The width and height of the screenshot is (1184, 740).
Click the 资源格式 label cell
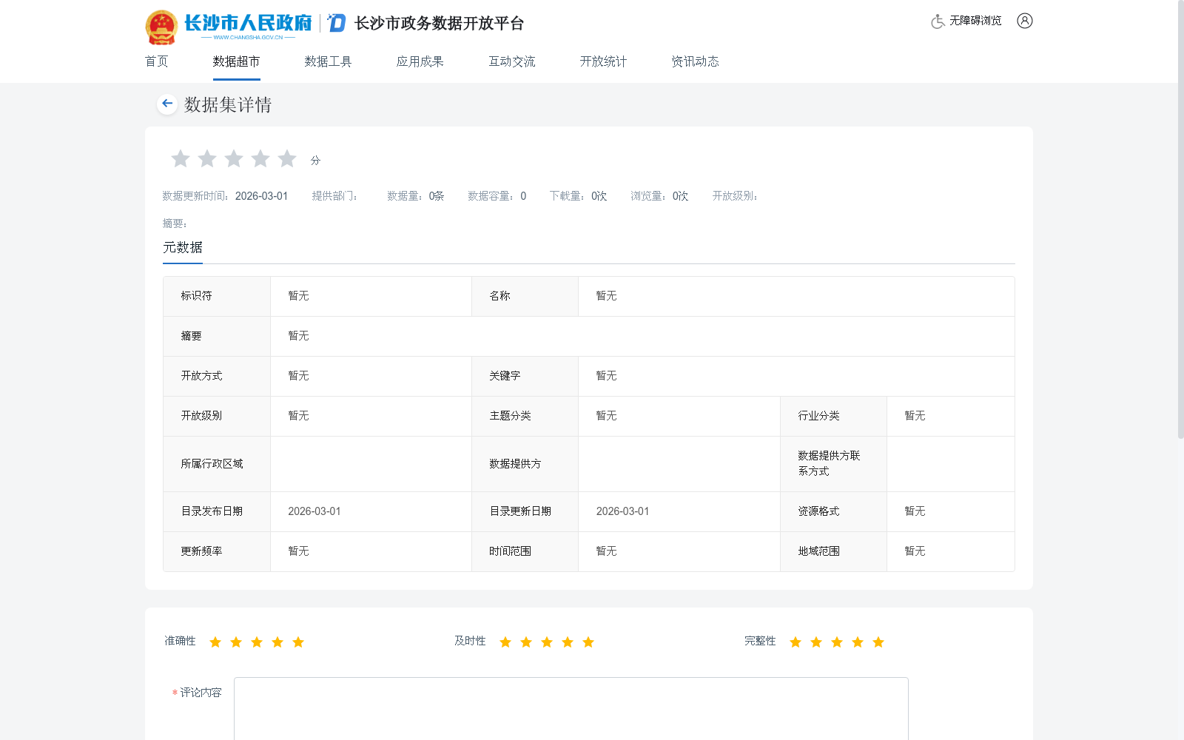point(833,511)
